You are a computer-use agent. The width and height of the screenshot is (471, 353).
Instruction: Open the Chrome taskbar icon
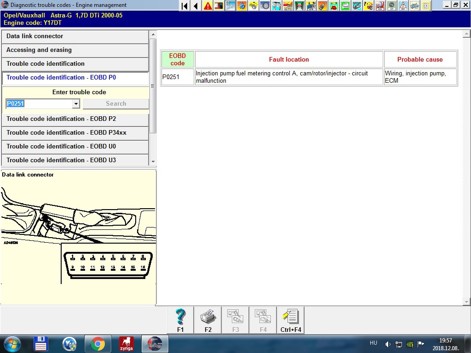[x=98, y=344]
